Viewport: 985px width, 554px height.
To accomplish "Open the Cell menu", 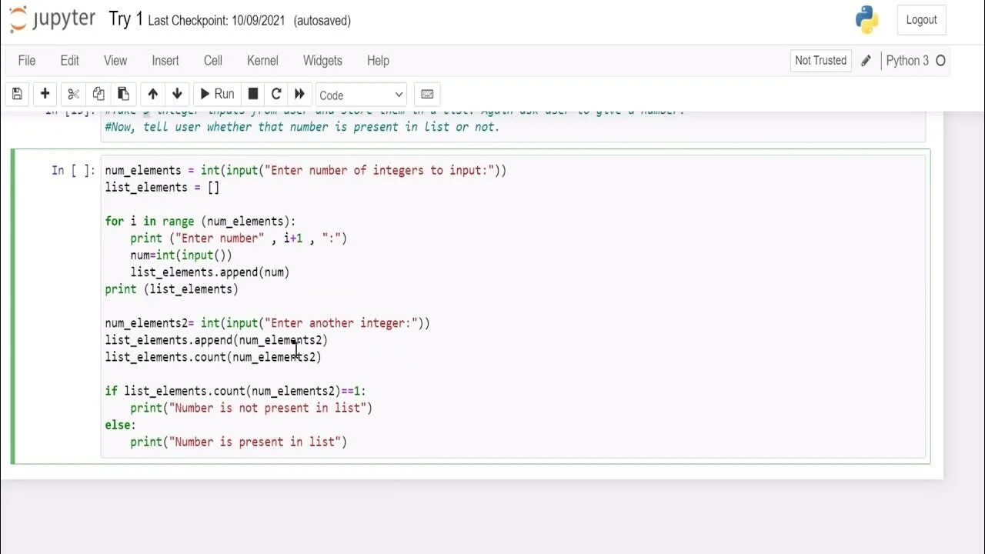I will [x=213, y=60].
